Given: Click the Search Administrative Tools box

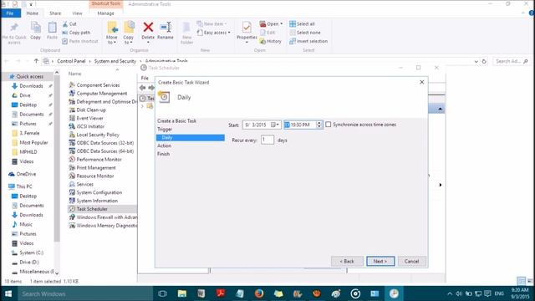Looking at the screenshot, I should [x=512, y=61].
